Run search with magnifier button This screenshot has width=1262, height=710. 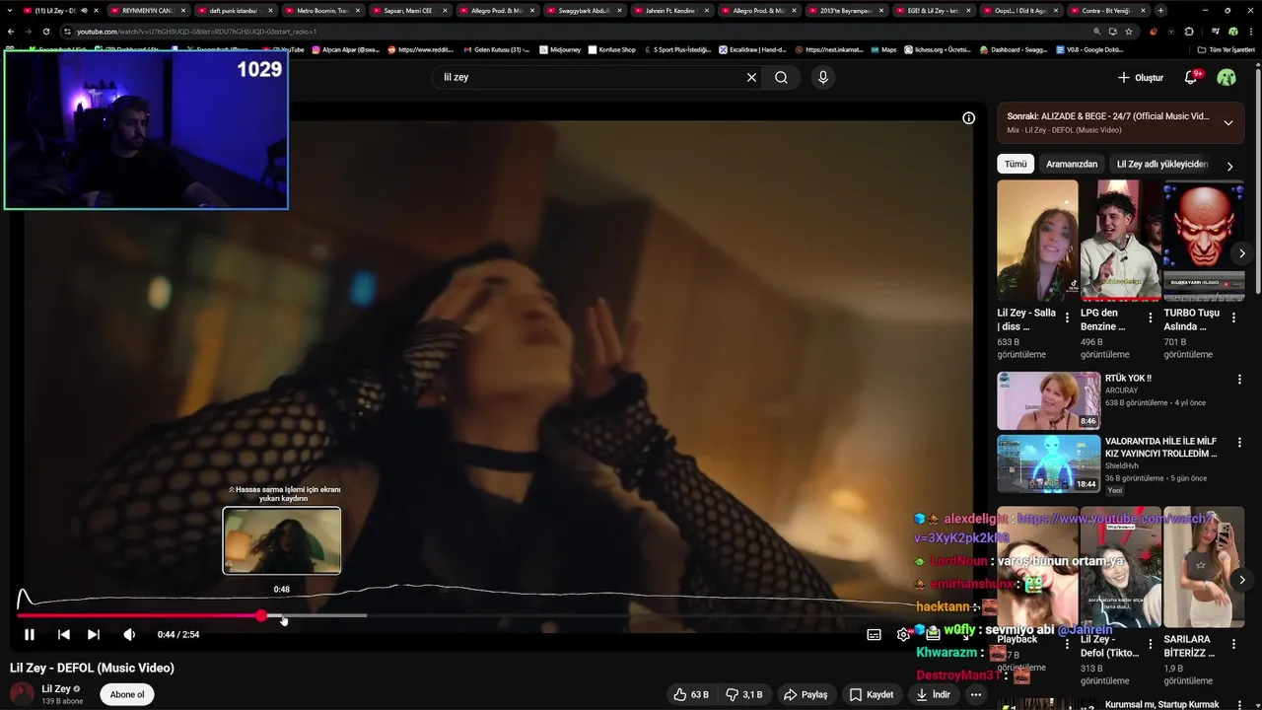click(781, 77)
